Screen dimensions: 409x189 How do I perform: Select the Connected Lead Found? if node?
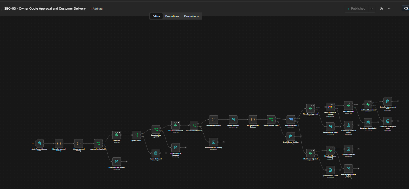(x=194, y=125)
